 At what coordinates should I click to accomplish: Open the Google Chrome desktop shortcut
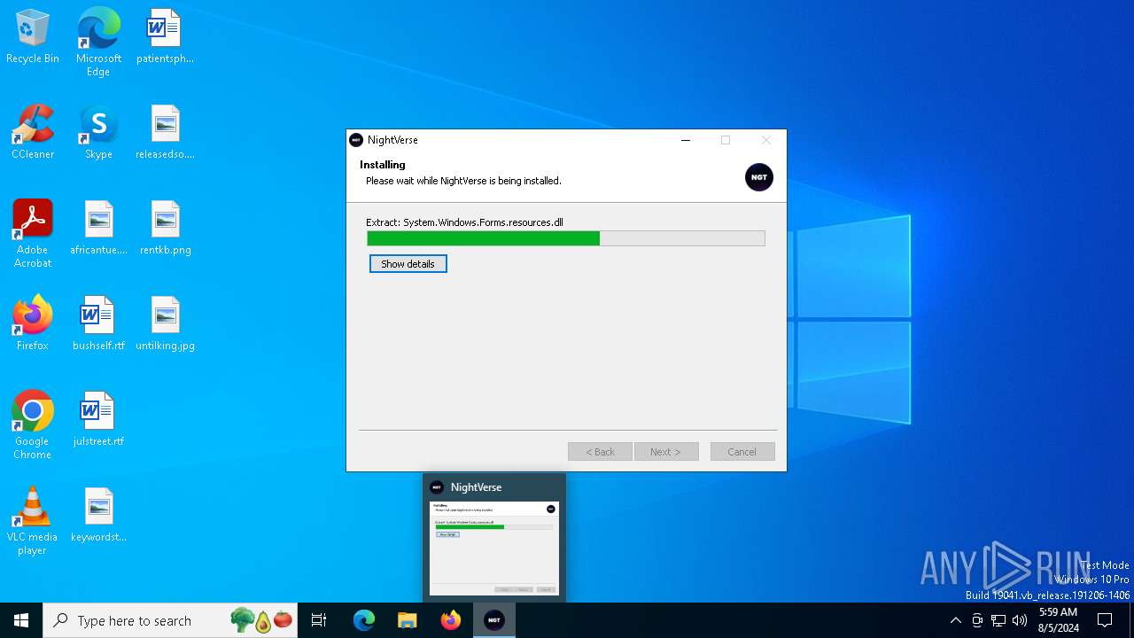[x=33, y=425]
